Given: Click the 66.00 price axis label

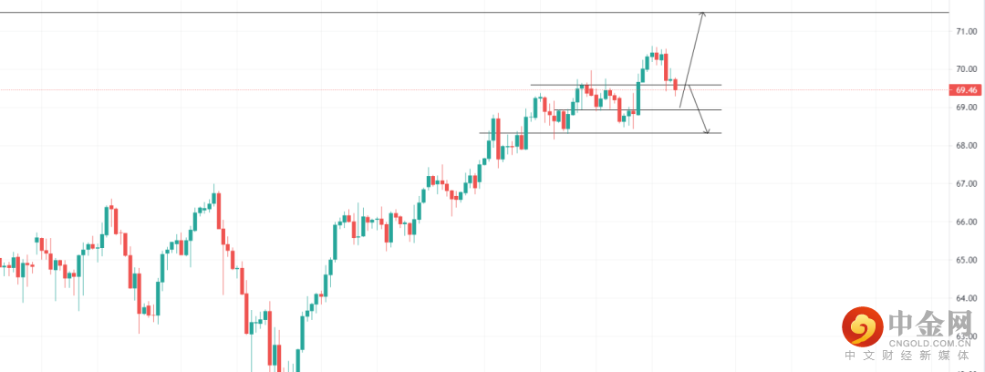Looking at the screenshot, I should pos(966,222).
